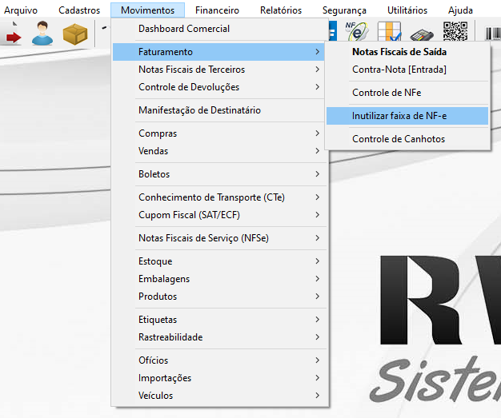The width and height of the screenshot is (501, 418).
Task: Expand Controle de Devoluções submenu
Action: (x=220, y=87)
